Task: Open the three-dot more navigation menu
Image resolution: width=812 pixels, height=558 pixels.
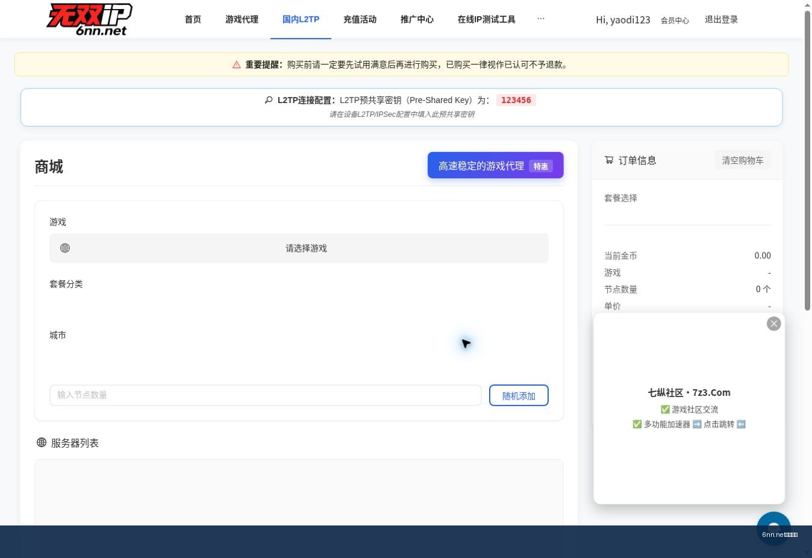Action: (541, 19)
